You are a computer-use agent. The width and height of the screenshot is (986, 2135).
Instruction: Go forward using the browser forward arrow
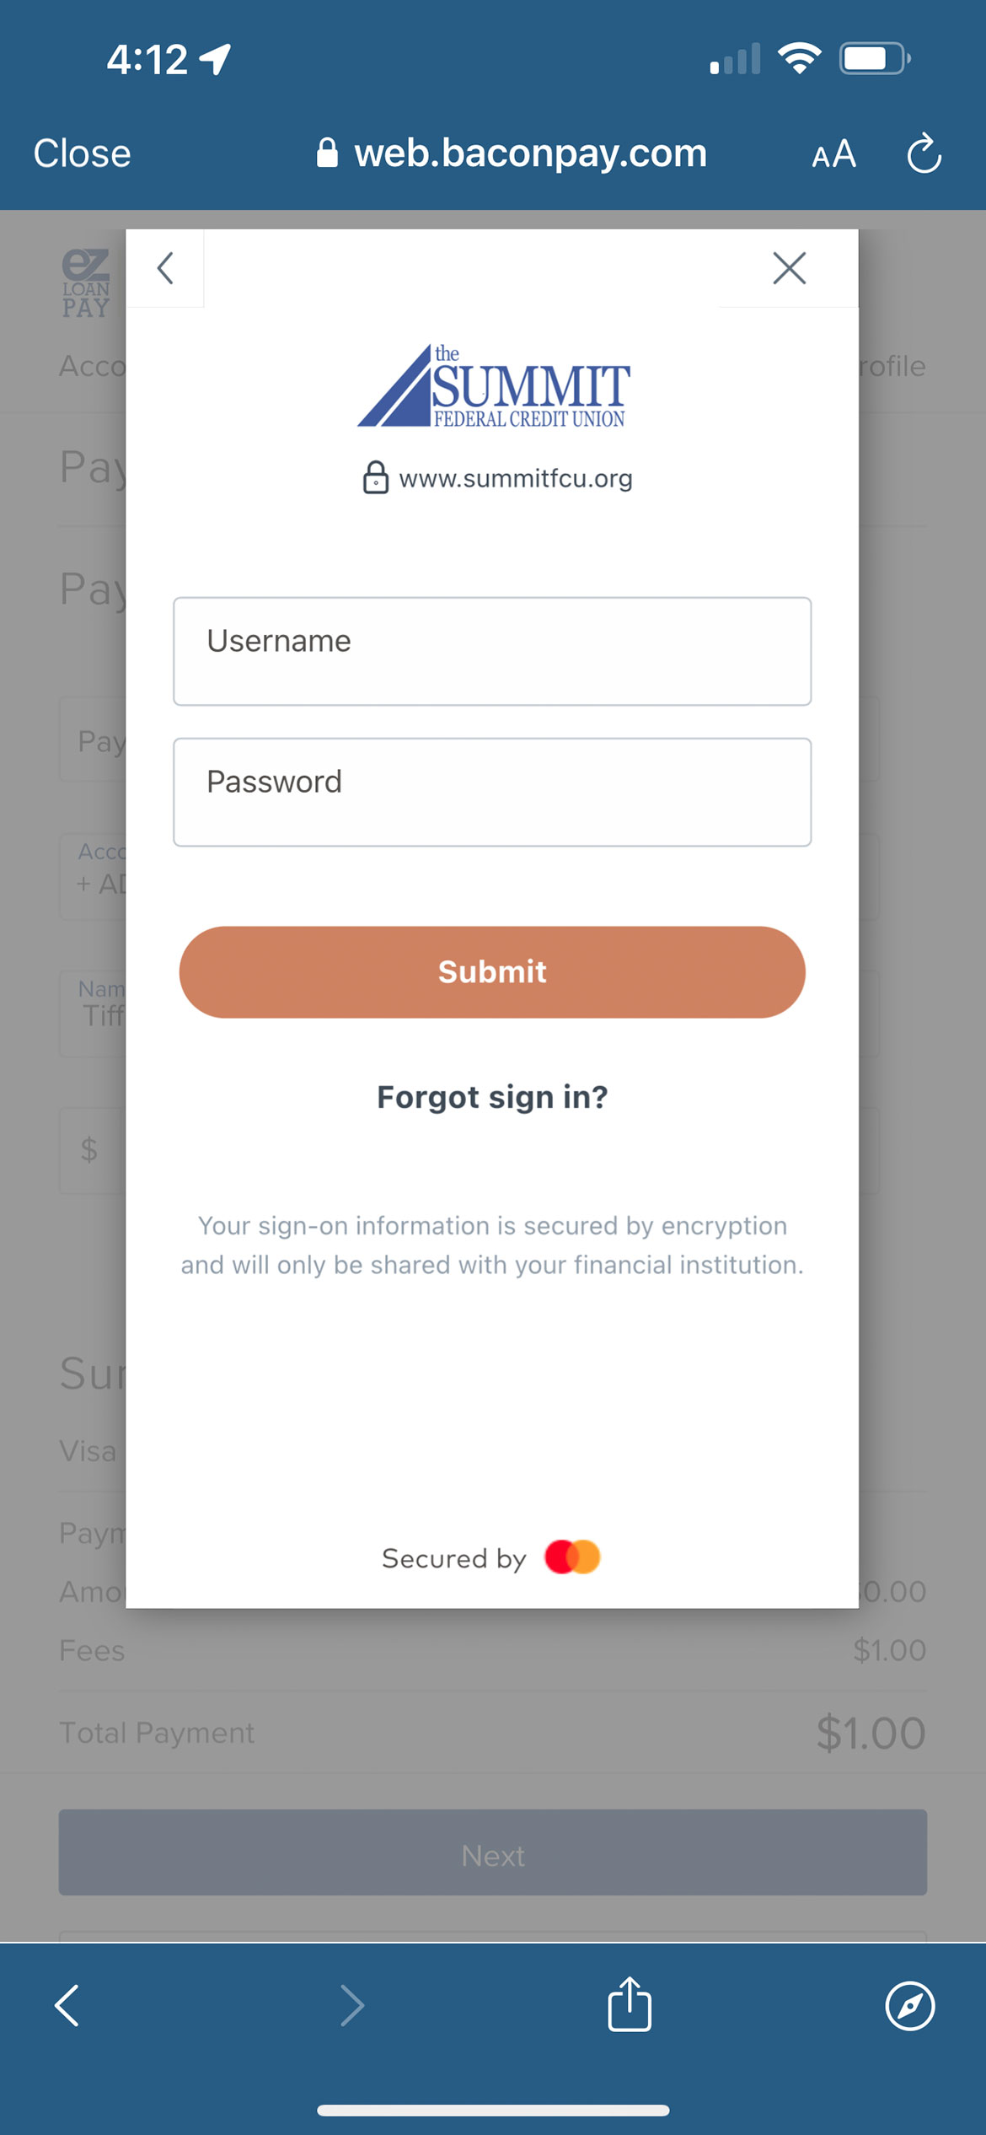point(352,2005)
